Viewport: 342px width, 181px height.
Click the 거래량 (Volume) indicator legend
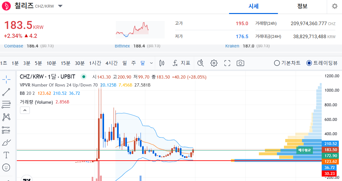[x=36, y=102]
